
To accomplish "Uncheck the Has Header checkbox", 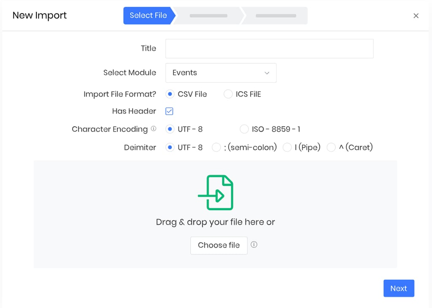I will pyautogui.click(x=169, y=111).
